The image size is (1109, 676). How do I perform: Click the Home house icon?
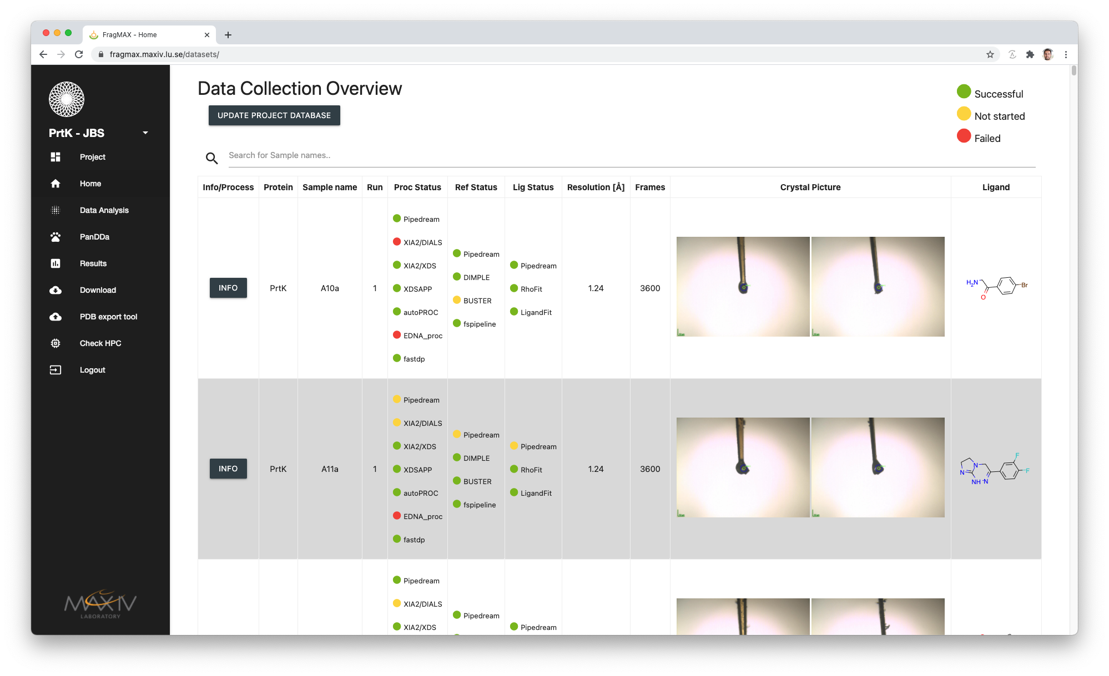tap(56, 184)
